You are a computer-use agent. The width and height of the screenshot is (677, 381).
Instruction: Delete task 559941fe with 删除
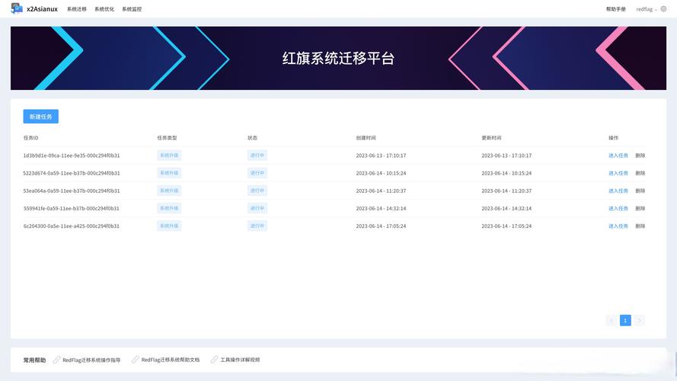pos(640,209)
